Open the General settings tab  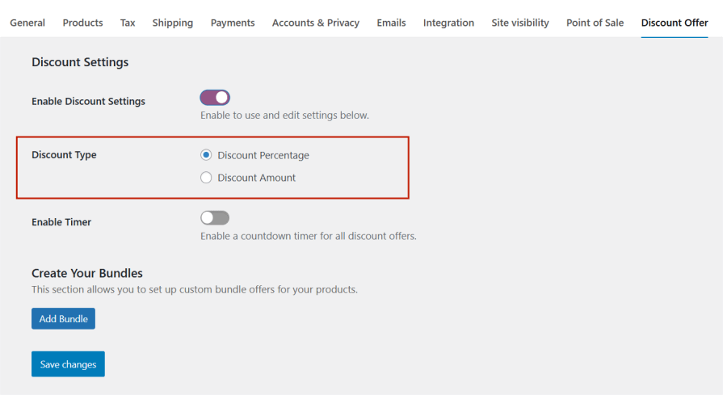pos(27,23)
